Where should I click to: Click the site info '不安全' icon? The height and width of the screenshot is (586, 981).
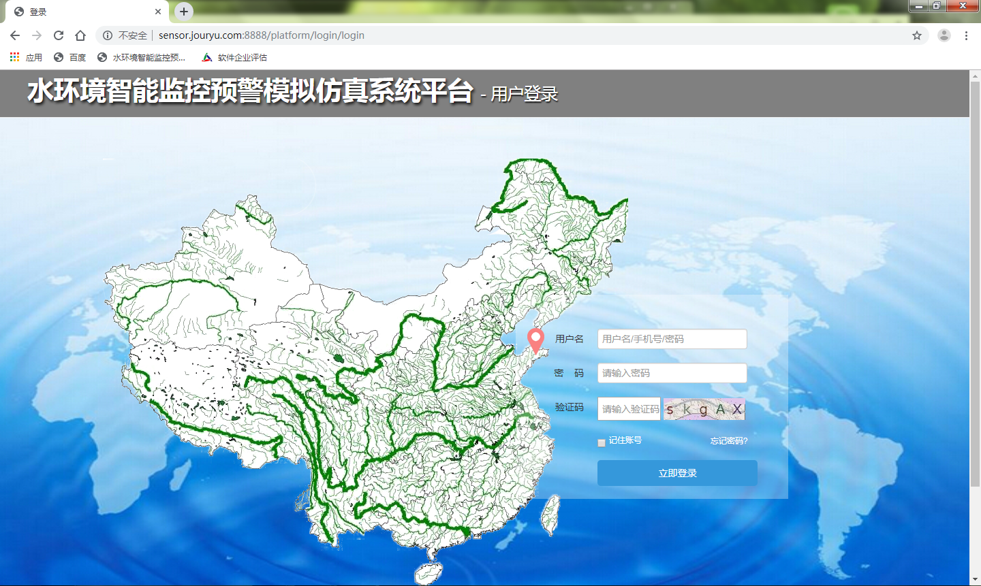[108, 35]
